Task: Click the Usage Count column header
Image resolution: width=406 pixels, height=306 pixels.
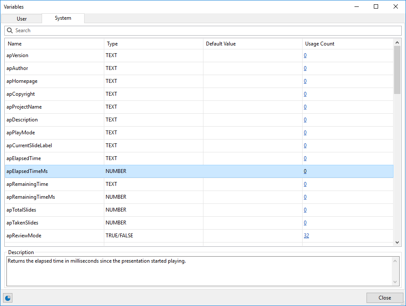Action: pyautogui.click(x=348, y=44)
